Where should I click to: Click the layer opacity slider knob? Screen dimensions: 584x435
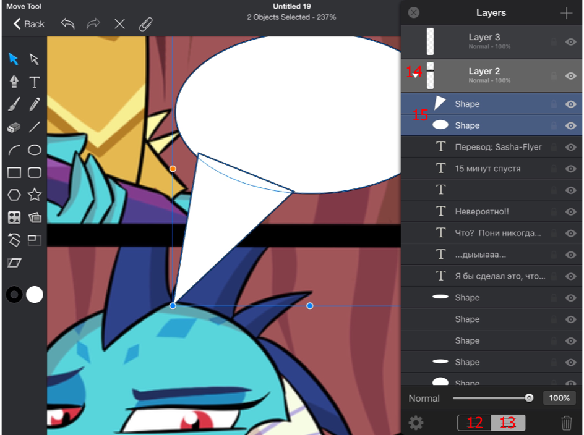pyautogui.click(x=529, y=398)
